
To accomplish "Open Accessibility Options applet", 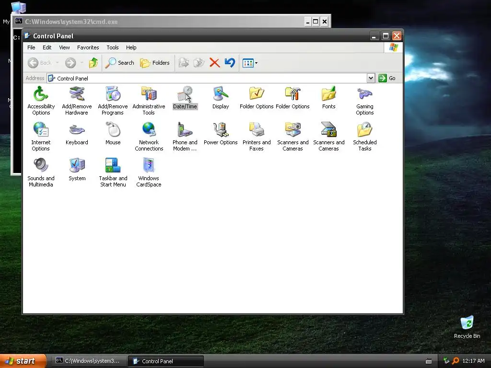I will pos(41,101).
